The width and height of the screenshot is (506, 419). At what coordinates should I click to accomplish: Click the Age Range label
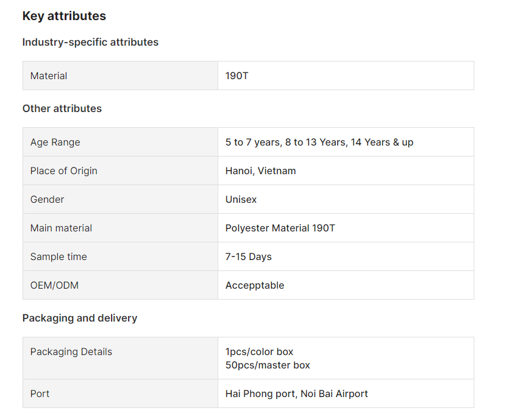55,143
